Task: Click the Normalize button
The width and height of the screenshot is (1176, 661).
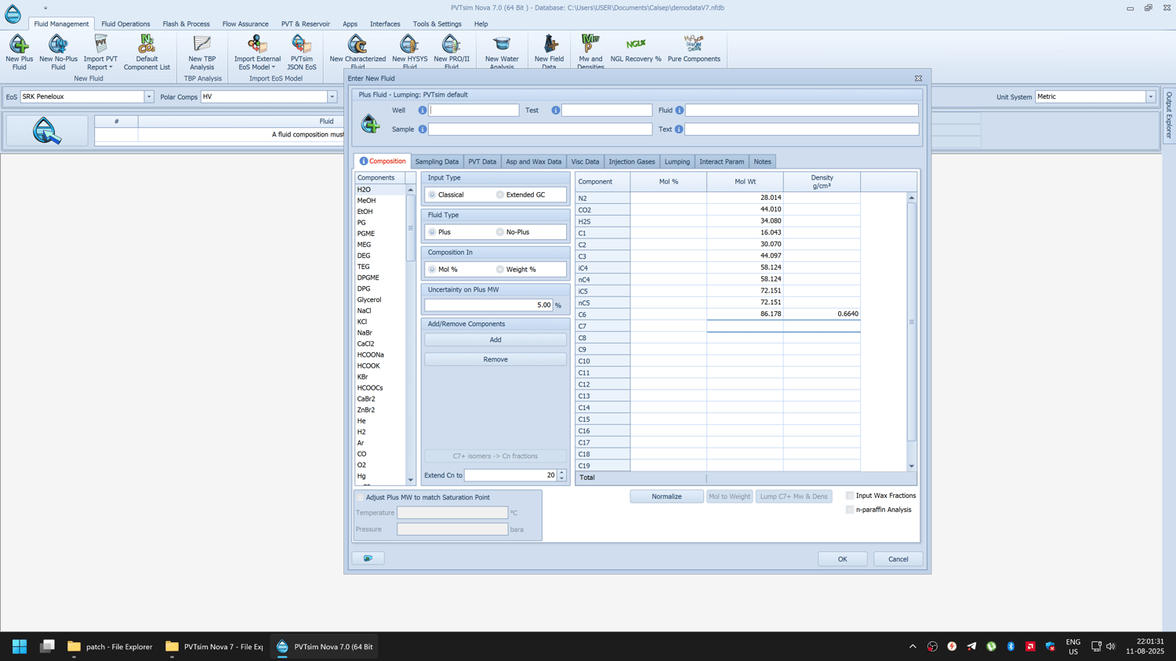Action: tap(666, 496)
